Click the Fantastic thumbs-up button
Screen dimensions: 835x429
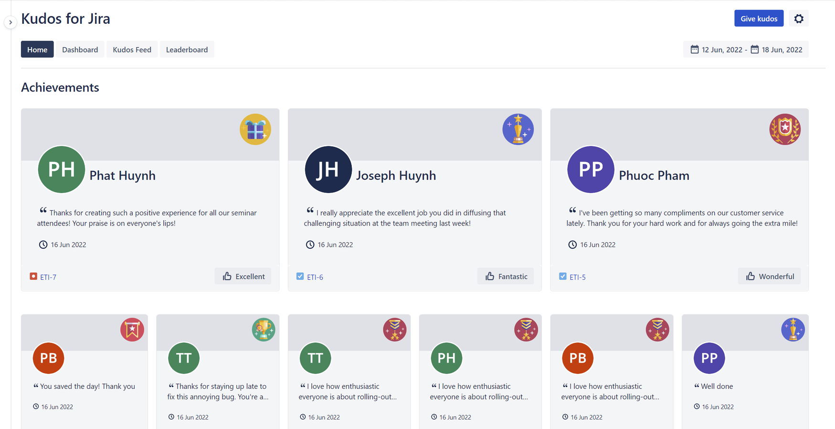click(506, 276)
